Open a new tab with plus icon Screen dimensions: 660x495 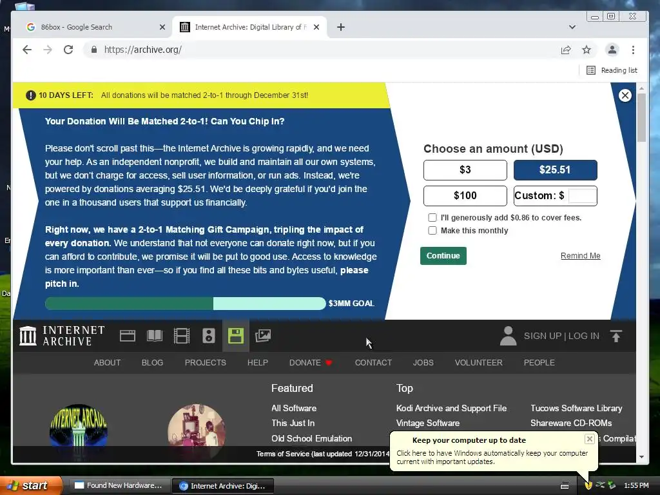[x=341, y=27]
